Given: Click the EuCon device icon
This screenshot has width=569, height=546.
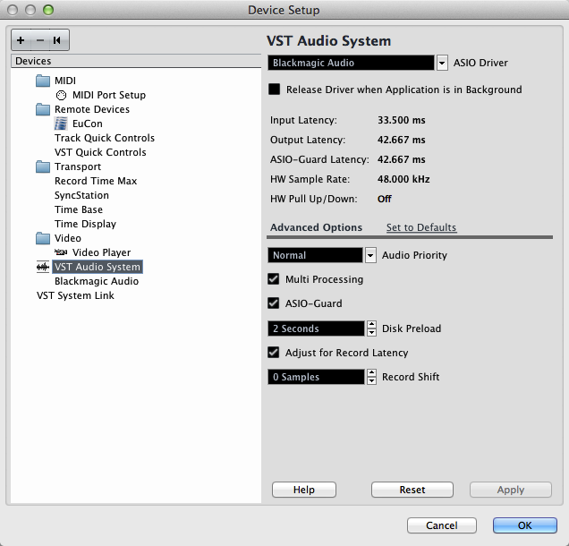Looking at the screenshot, I should coord(61,124).
